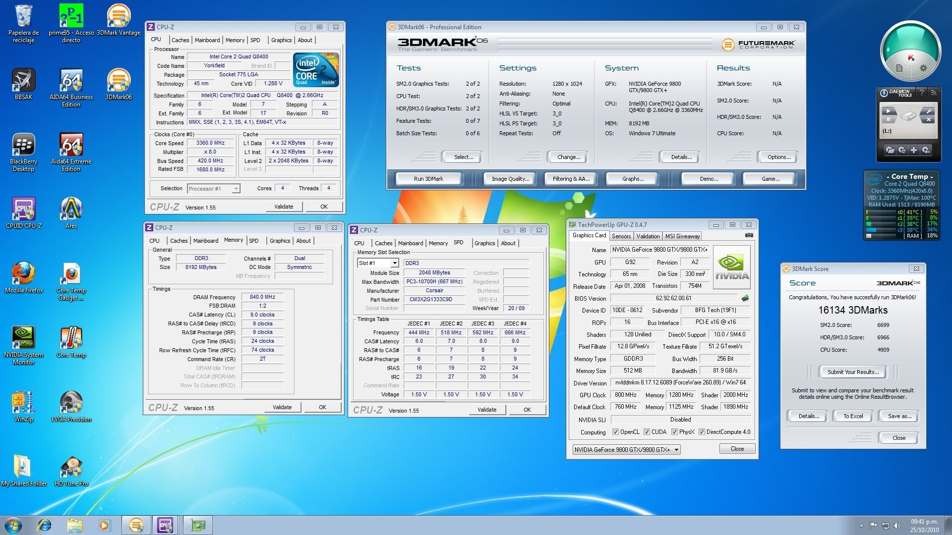This screenshot has width=952, height=535.
Task: Open Windows Media Player taskbar icon
Action: pyautogui.click(x=105, y=525)
